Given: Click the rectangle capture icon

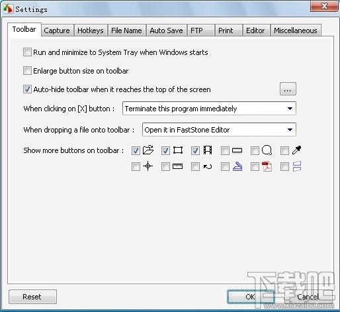Looking at the screenshot, I should coord(178,150).
